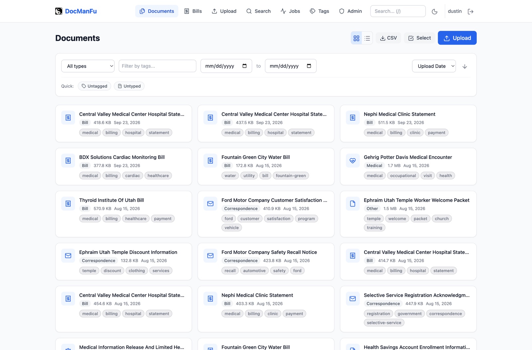The width and height of the screenshot is (532, 350).
Task: Click the logout icon next to dustin
Action: click(470, 11)
